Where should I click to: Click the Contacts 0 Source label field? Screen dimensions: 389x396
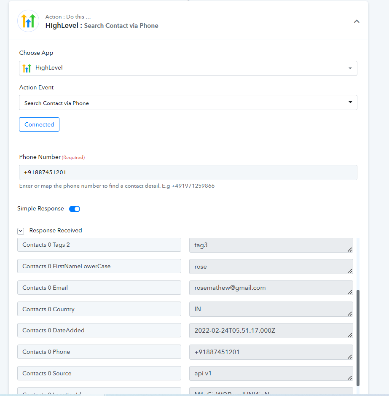(x=99, y=373)
